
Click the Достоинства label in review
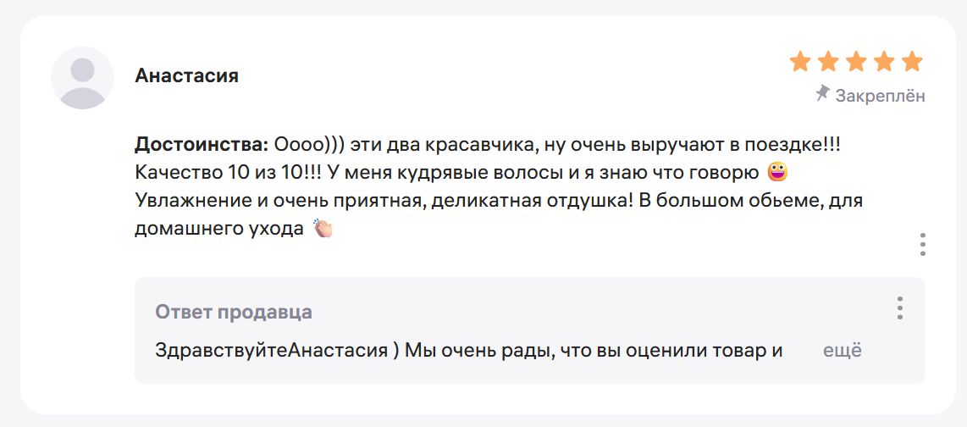[x=202, y=145]
